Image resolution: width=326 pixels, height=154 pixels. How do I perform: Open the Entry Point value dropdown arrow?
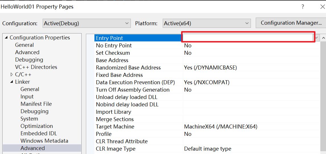pos(317,38)
